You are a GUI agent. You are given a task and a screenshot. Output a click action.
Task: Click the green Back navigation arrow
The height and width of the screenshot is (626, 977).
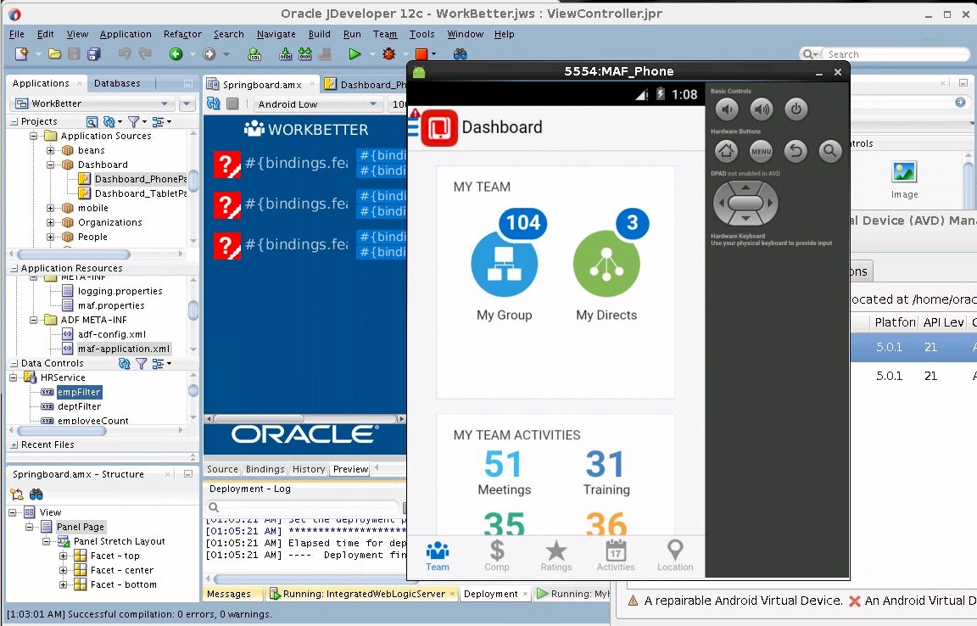[176, 54]
